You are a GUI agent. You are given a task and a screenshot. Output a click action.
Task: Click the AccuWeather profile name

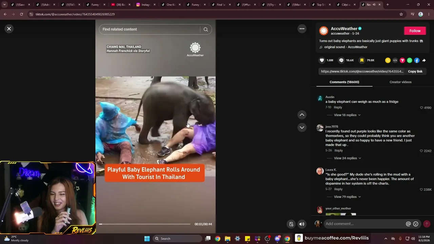344,29
